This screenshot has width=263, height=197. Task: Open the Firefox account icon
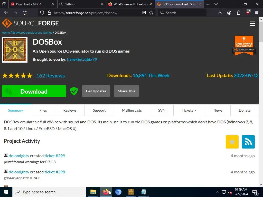coord(229,13)
